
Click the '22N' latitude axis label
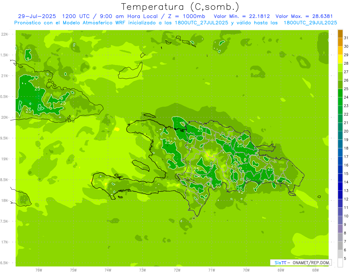[5, 34]
